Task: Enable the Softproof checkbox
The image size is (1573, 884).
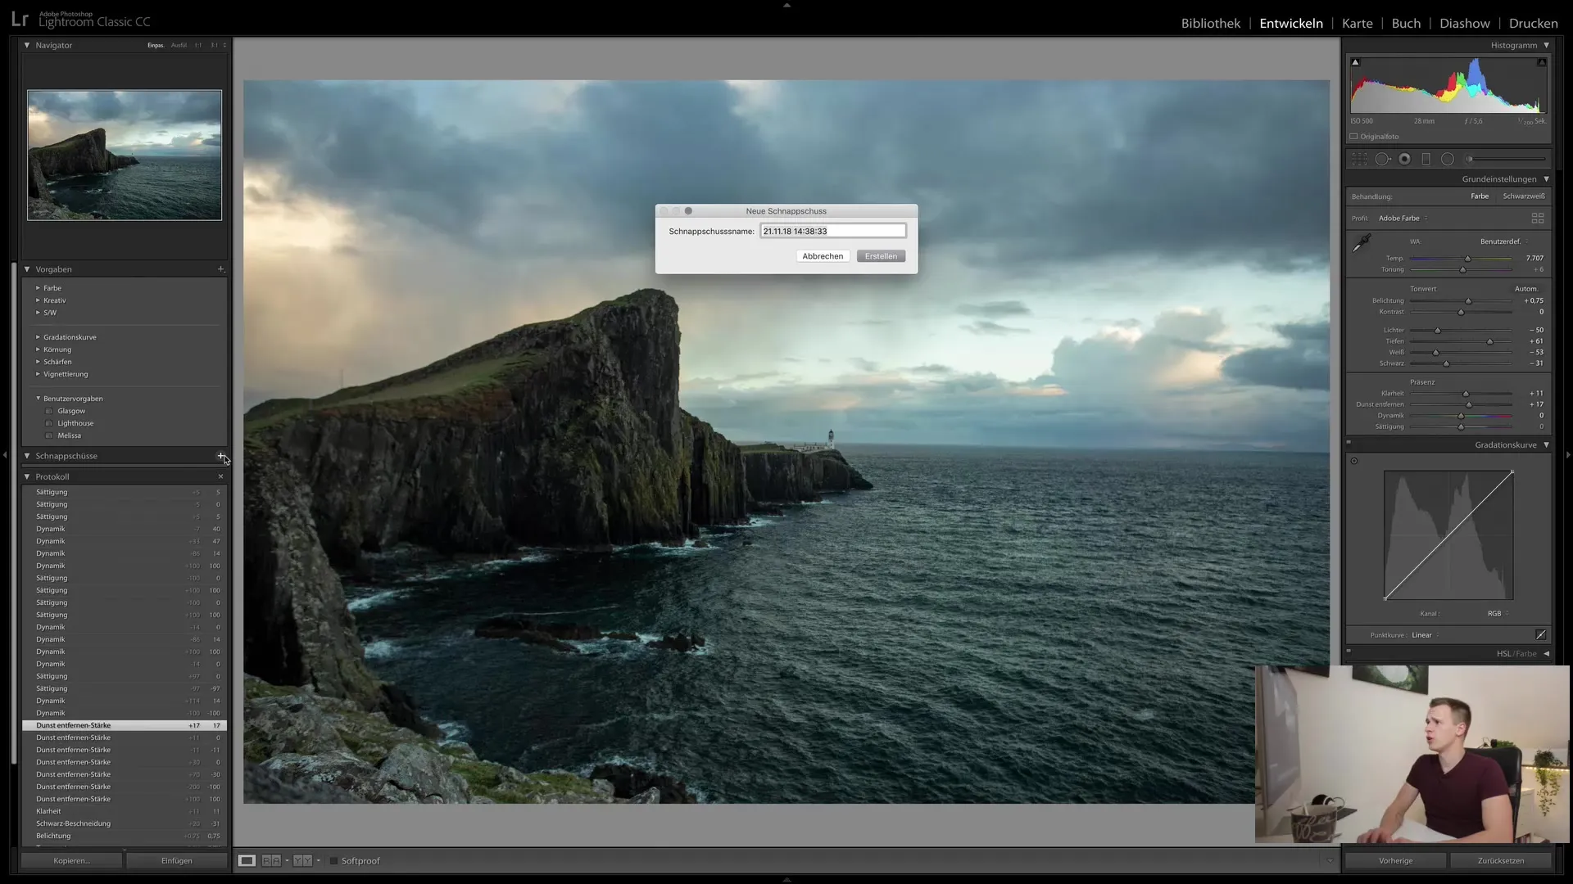Action: point(333,861)
